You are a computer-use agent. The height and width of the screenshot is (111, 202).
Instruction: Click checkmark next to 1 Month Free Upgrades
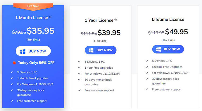click(12, 78)
